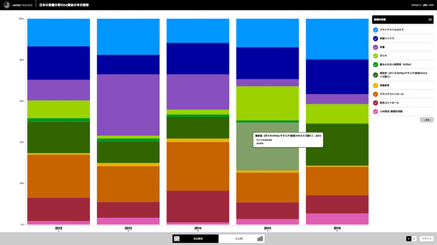
Task: Switch language to ENG
Action: (431, 5)
